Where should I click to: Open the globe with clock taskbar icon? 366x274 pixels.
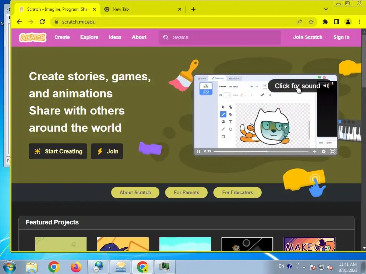(x=98, y=267)
